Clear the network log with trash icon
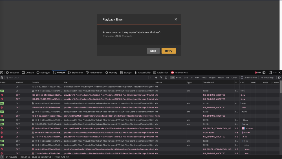The height and width of the screenshot is (159, 282). [2, 78]
